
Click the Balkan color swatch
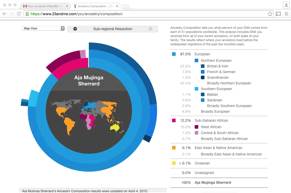click(x=203, y=94)
